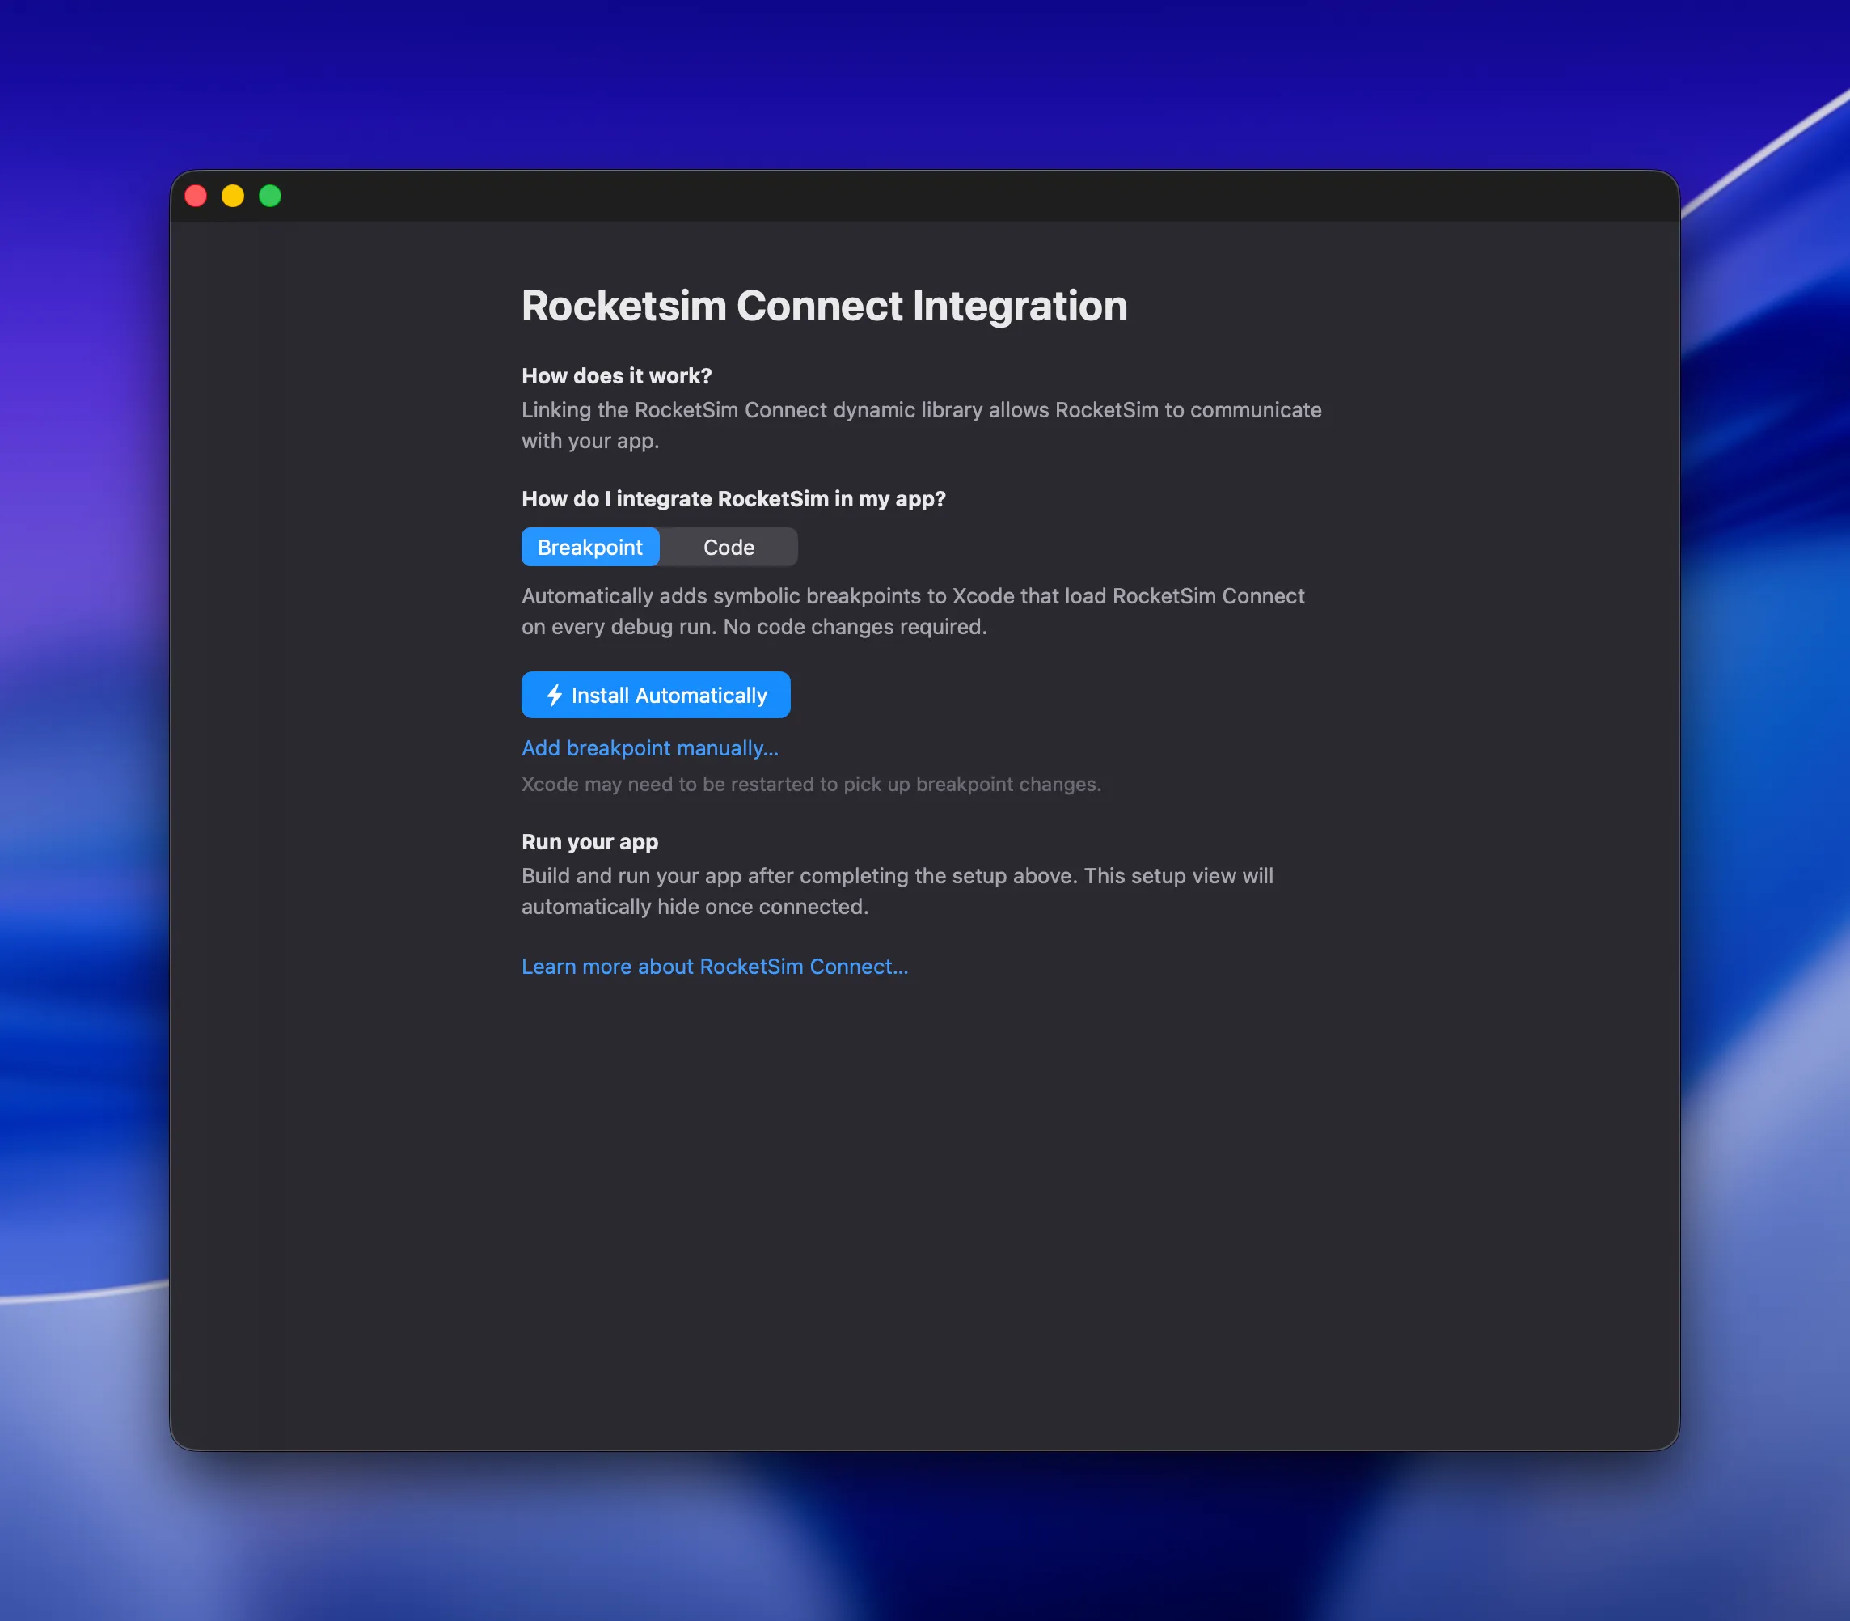The width and height of the screenshot is (1850, 1621).
Task: Click the Install Automatically button
Action: [x=656, y=695]
